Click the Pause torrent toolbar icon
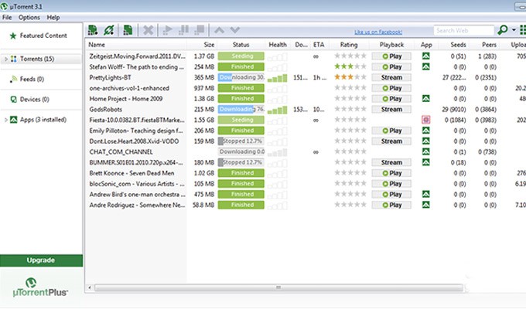 (183, 30)
